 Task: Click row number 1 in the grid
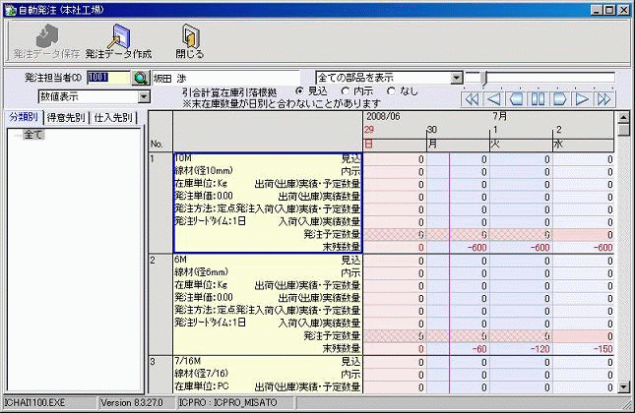point(160,203)
